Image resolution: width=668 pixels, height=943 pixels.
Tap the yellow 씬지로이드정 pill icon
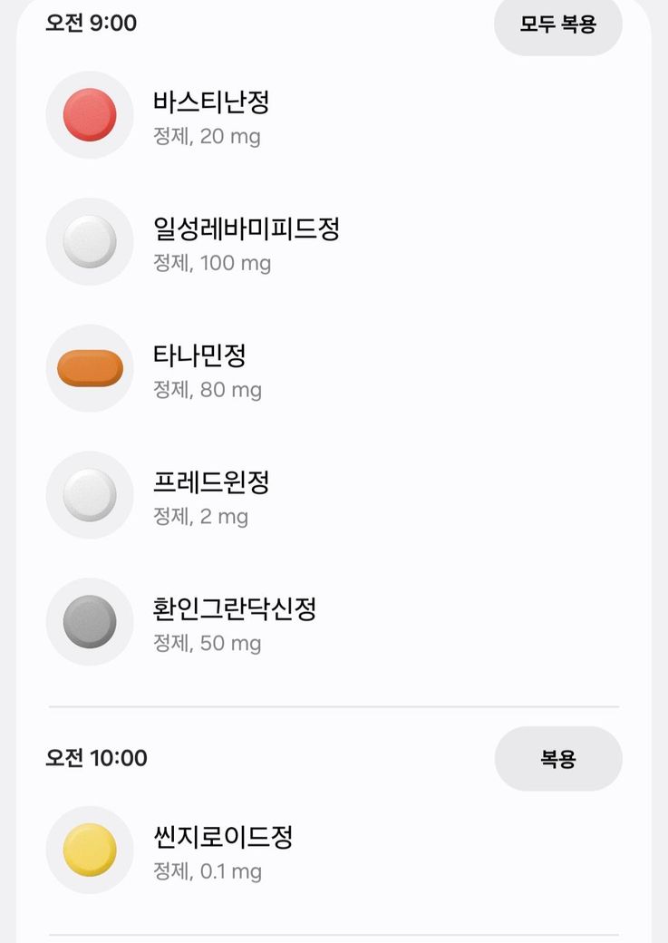pos(90,850)
